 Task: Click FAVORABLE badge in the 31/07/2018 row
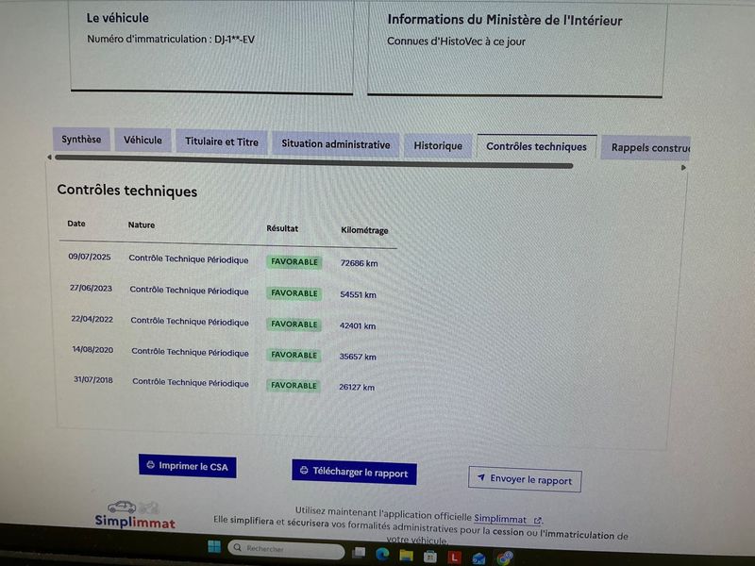pyautogui.click(x=294, y=386)
